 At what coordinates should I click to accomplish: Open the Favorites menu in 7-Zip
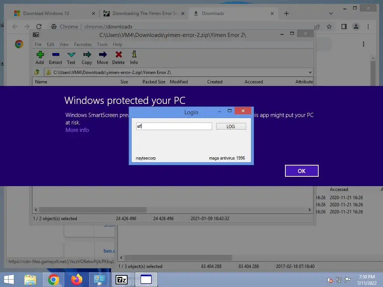[83, 44]
